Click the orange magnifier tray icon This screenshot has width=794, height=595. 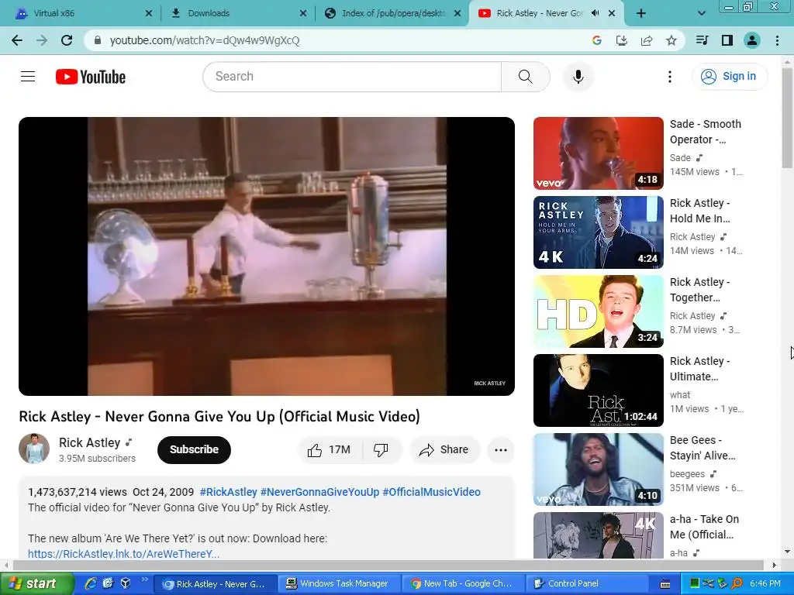[737, 584]
